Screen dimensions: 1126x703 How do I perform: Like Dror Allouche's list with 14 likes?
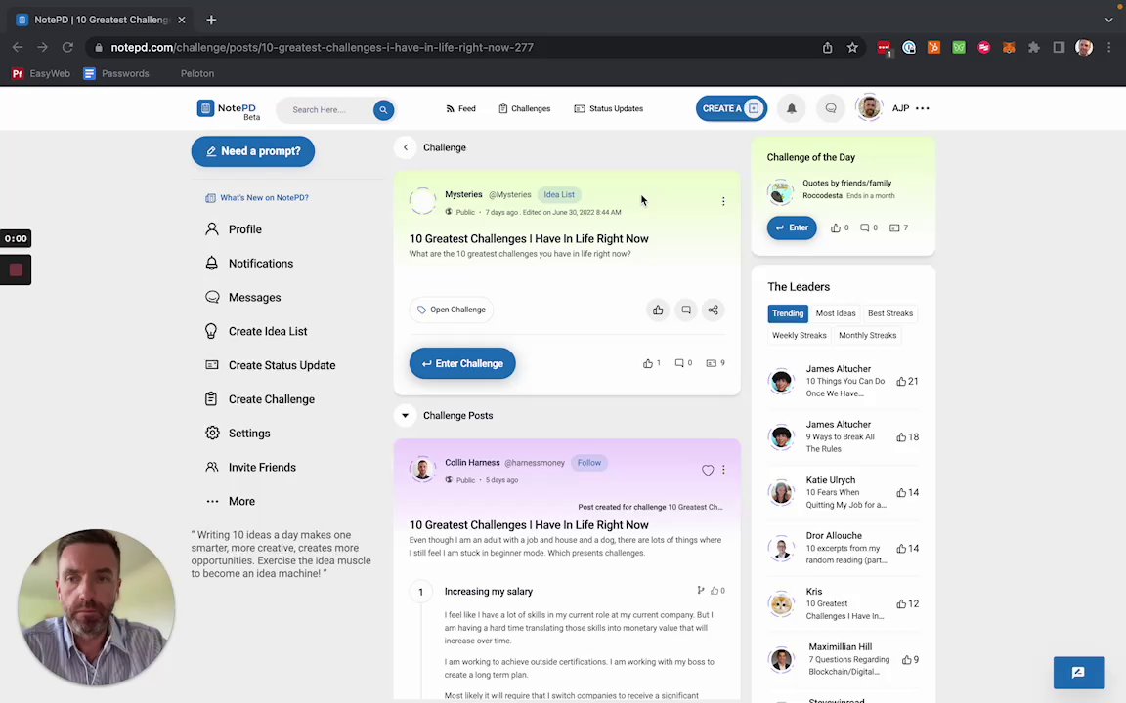pyautogui.click(x=900, y=549)
